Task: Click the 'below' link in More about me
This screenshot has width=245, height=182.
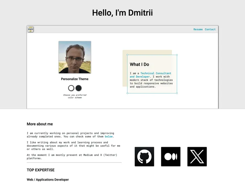Action: pos(109,136)
